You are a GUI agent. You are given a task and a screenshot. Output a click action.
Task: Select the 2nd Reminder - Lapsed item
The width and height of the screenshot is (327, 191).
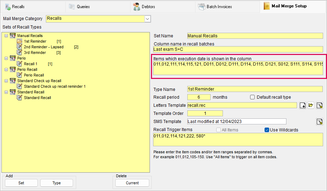pyautogui.click(x=44, y=47)
